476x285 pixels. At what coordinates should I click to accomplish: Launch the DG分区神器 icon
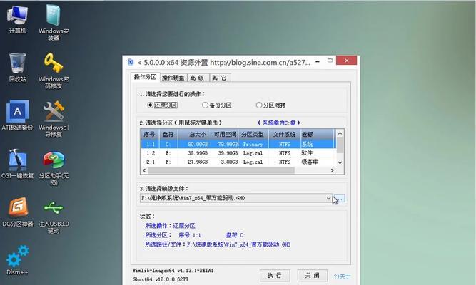tap(18, 212)
